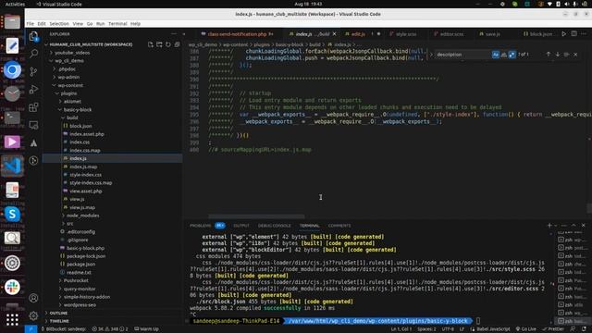Image resolution: width=592 pixels, height=333 pixels.
Task: Open the launch profile dropdown next to the new terminal icon
Action: 556,226
